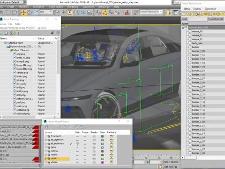Select seatbelt.png in the asset list
Screen dimensions: 225x169
tap(22, 110)
